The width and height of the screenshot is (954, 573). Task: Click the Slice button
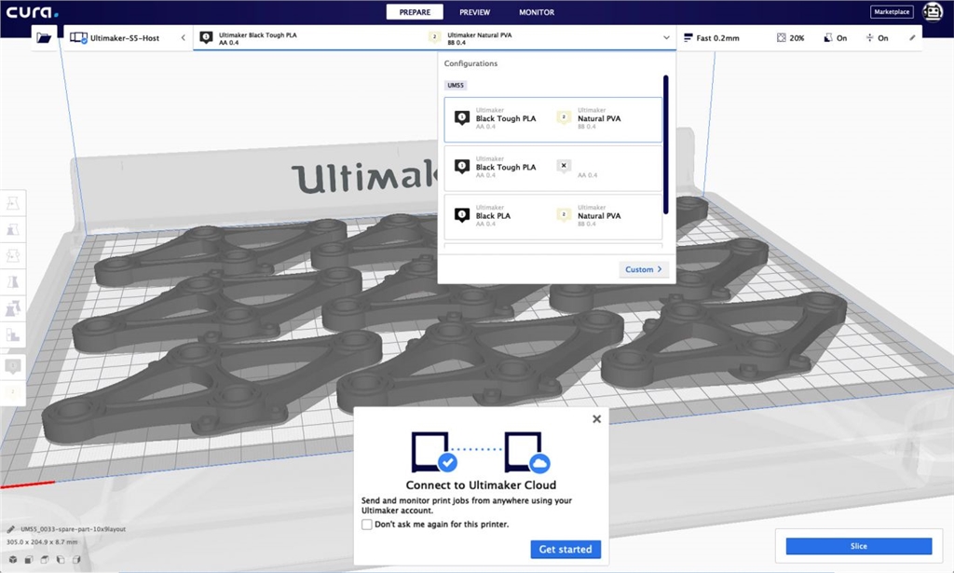[x=858, y=547]
